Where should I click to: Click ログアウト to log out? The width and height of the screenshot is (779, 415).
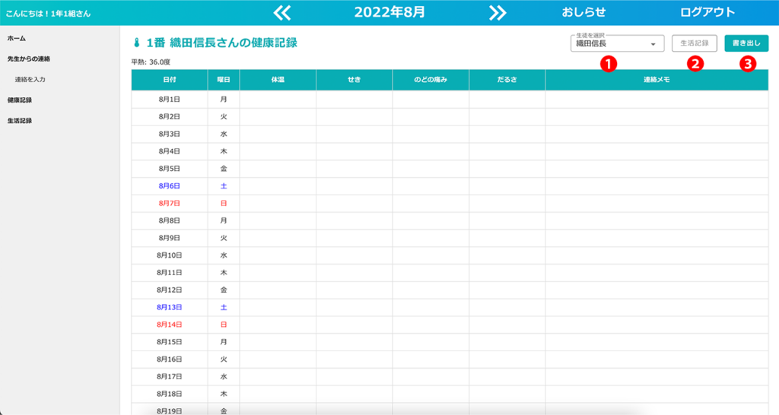tap(707, 12)
